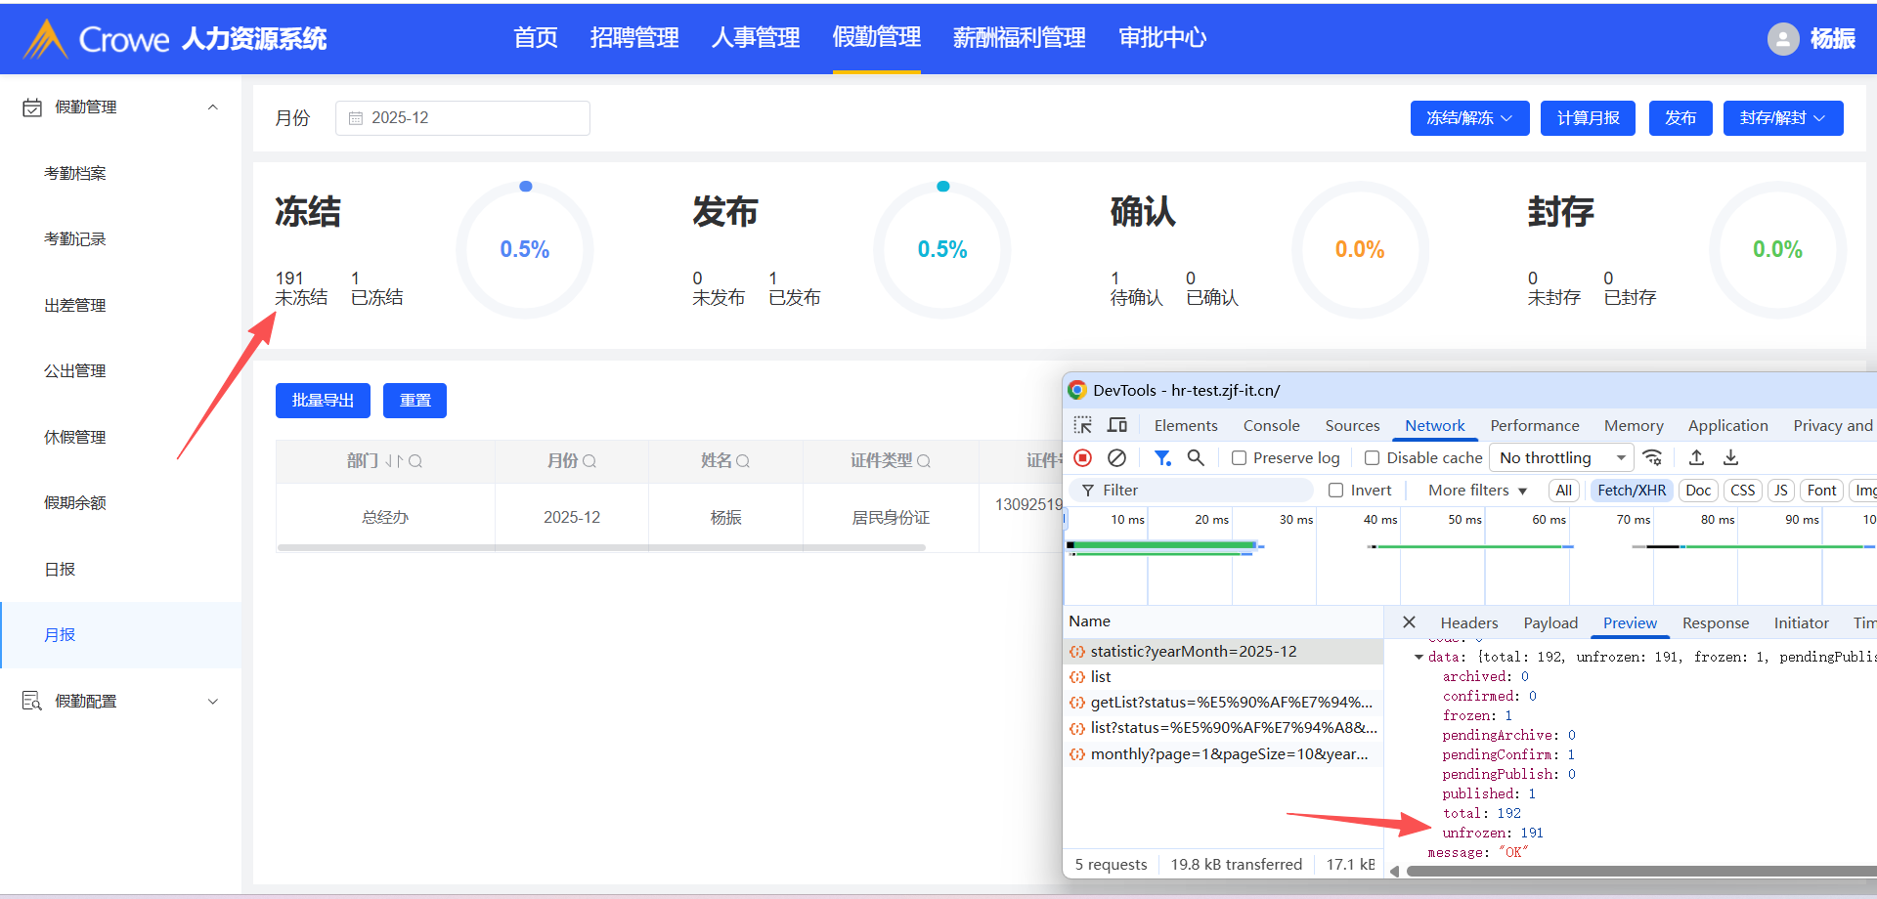Stop recording network log
The width and height of the screenshot is (1877, 899).
1082,457
